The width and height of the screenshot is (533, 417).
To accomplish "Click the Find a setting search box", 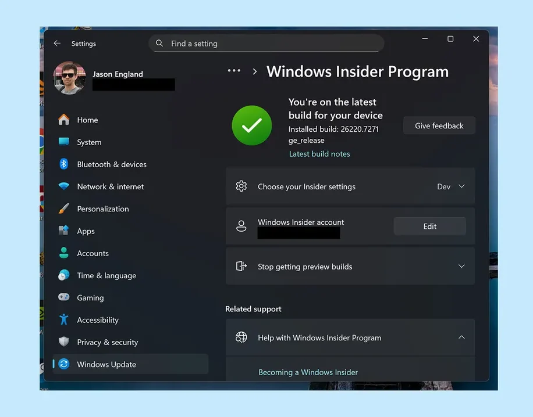I will pos(266,43).
